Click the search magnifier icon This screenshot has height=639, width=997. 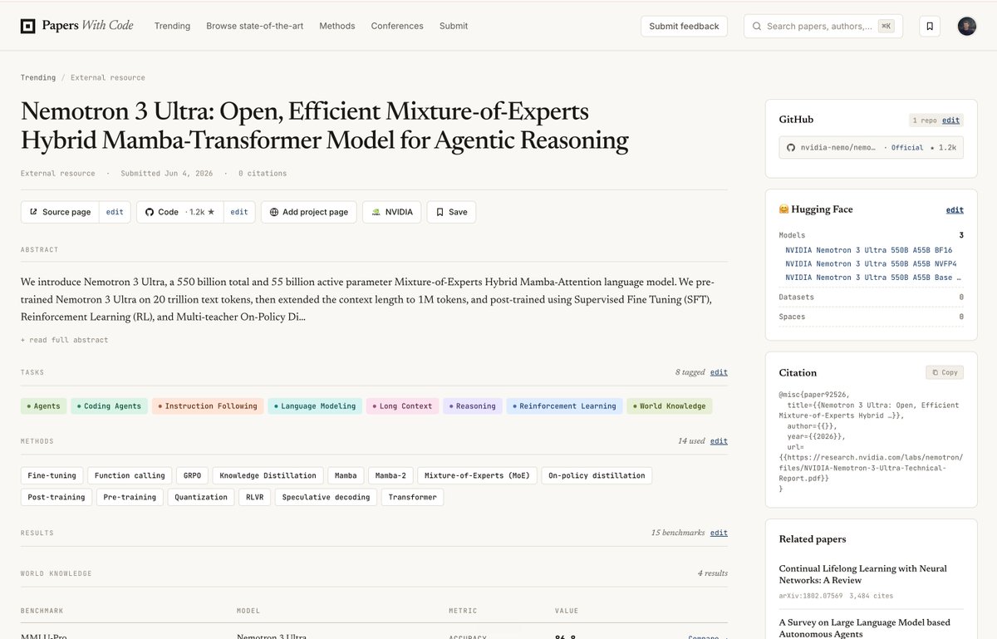(x=757, y=26)
